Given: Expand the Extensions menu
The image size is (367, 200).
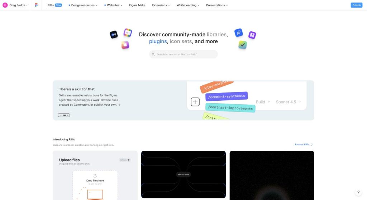Looking at the screenshot, I should coord(161,5).
